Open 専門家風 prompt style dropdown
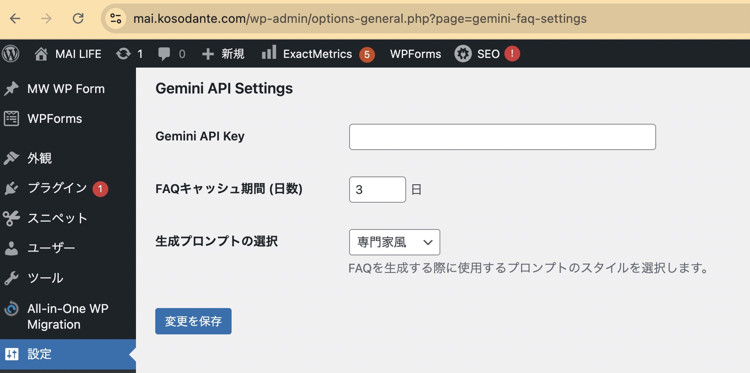The image size is (750, 373). point(394,242)
